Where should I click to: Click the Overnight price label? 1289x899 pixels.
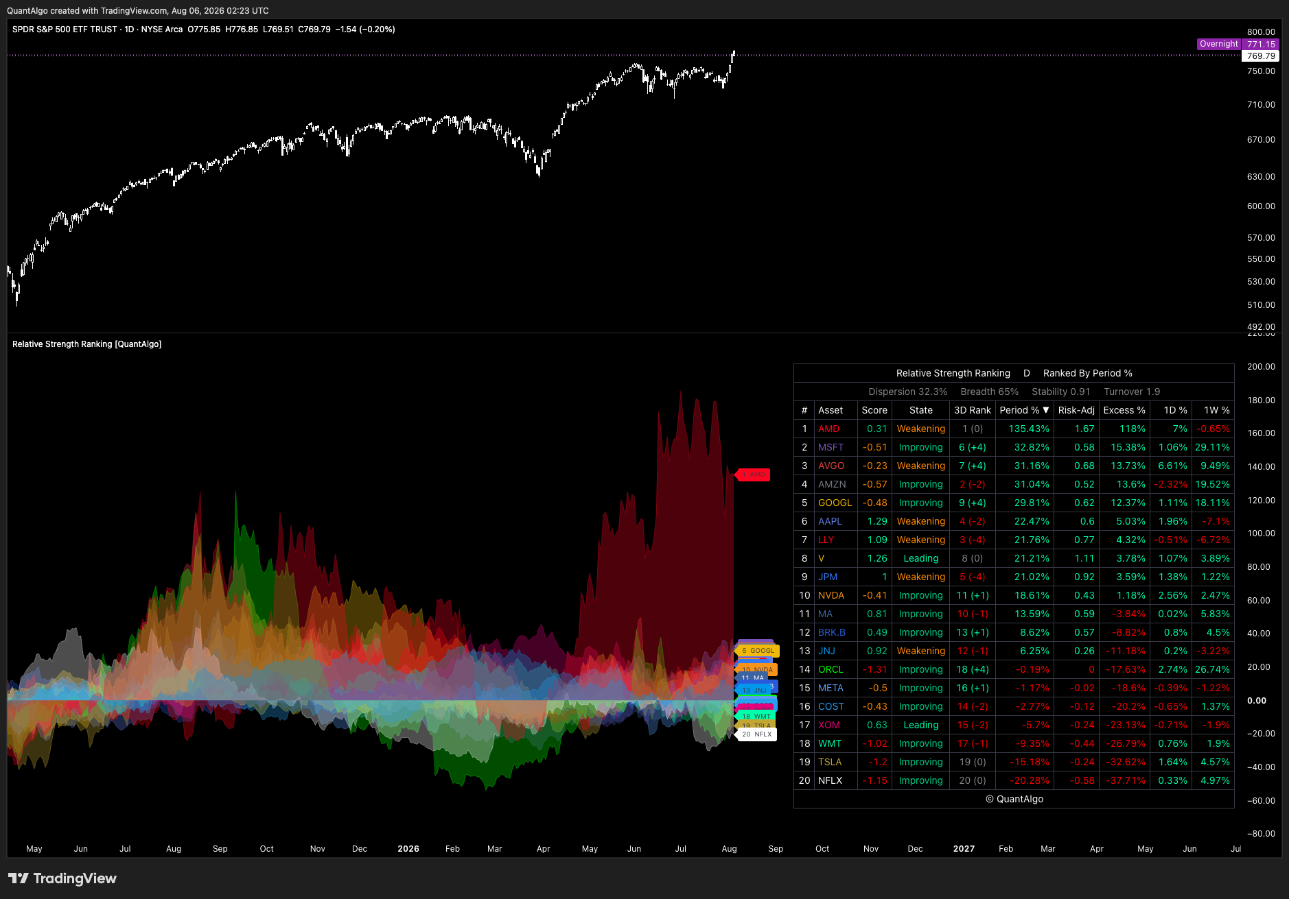click(x=1219, y=44)
